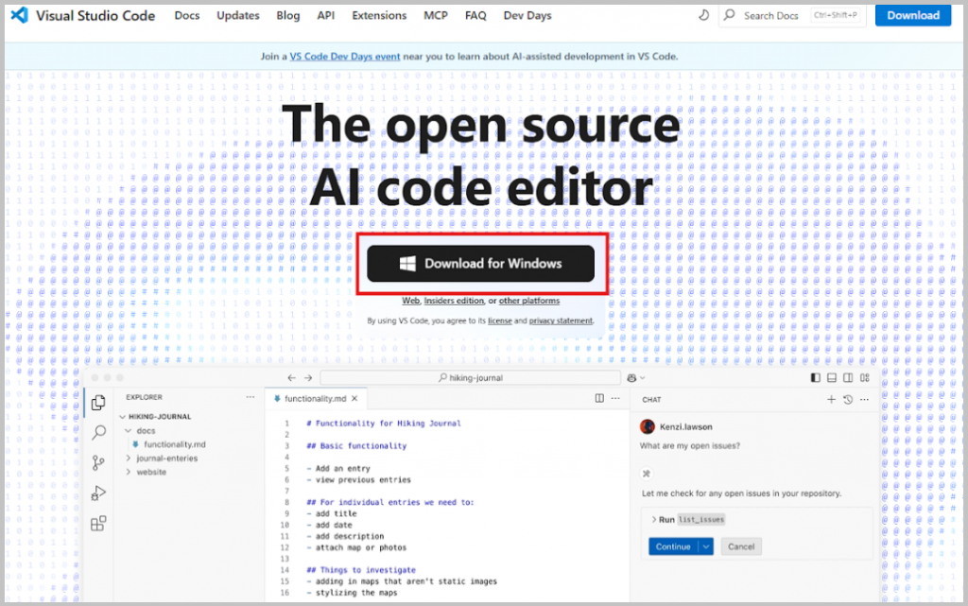Open the license link
Screen dimensions: 968x606
coord(499,320)
